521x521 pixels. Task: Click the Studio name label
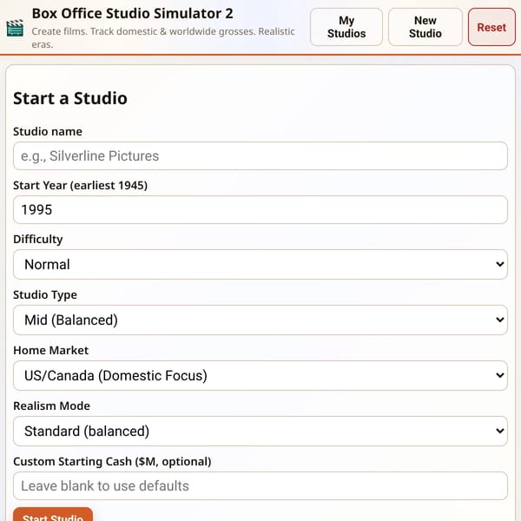(48, 132)
